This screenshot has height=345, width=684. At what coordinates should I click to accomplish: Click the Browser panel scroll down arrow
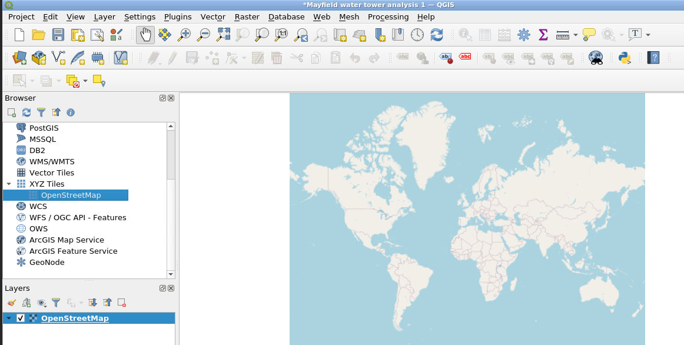[x=171, y=274]
